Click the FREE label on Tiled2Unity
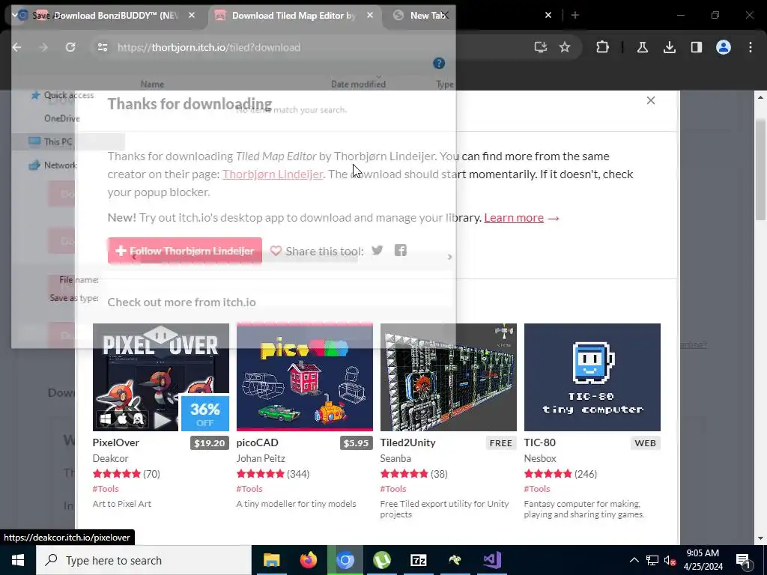 point(501,443)
